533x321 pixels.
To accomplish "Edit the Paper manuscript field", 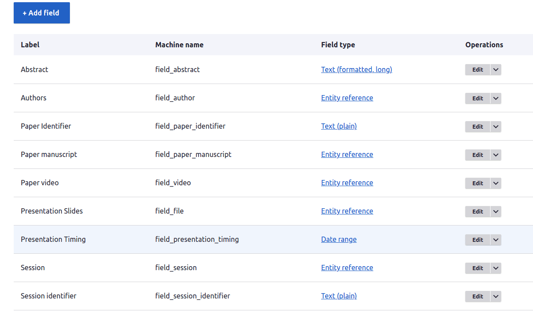I will 478,155.
